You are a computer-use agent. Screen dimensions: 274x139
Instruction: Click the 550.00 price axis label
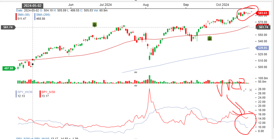click(x=263, y=35)
